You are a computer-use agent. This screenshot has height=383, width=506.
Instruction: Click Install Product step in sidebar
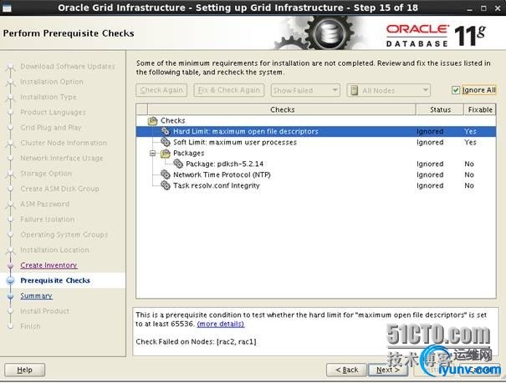44,311
